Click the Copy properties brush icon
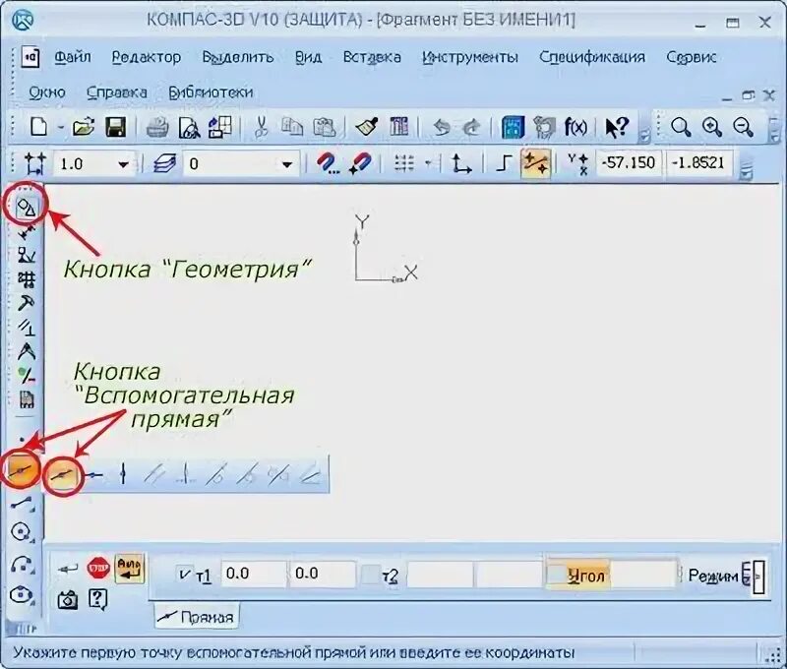This screenshot has height=669, width=787. click(x=367, y=128)
